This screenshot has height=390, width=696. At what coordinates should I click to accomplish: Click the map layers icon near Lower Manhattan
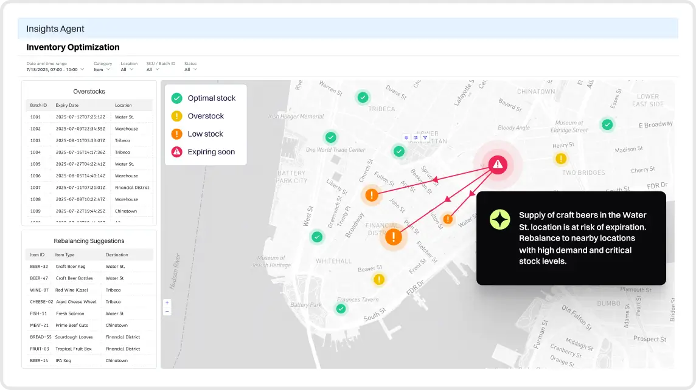coord(406,138)
